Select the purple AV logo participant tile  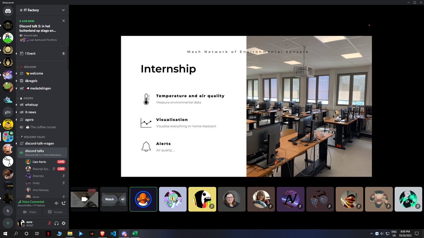click(x=290, y=199)
